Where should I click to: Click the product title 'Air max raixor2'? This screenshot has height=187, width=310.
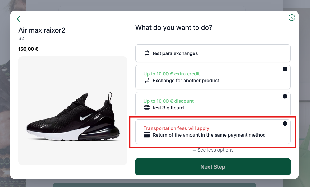tap(42, 30)
